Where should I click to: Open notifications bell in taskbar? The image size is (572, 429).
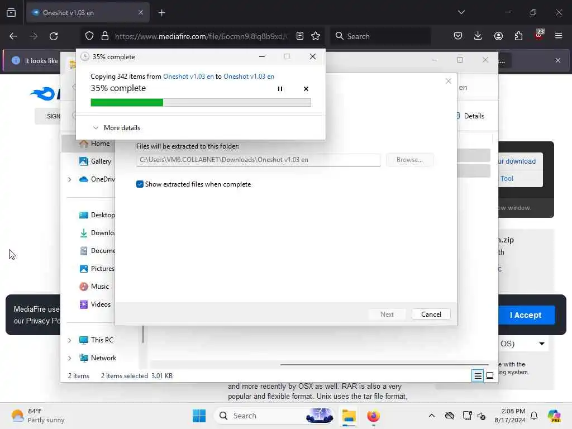coord(534,416)
